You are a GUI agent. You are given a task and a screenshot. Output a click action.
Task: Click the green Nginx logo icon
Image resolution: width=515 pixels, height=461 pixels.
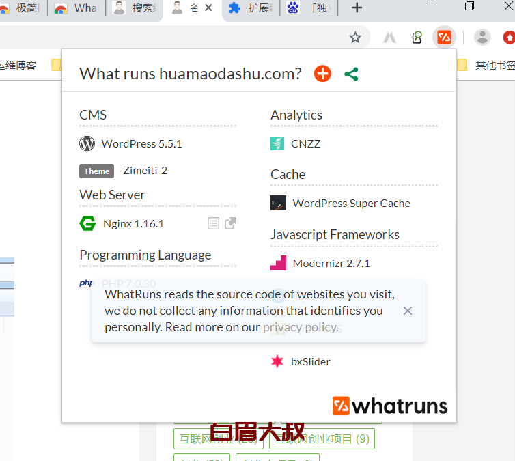(87, 223)
